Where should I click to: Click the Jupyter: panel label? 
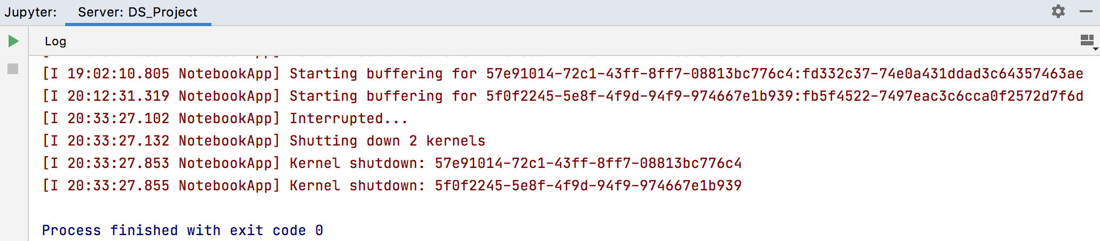(30, 12)
